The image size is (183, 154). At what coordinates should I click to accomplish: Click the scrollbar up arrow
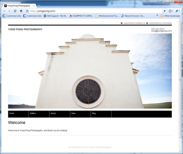coord(180,20)
